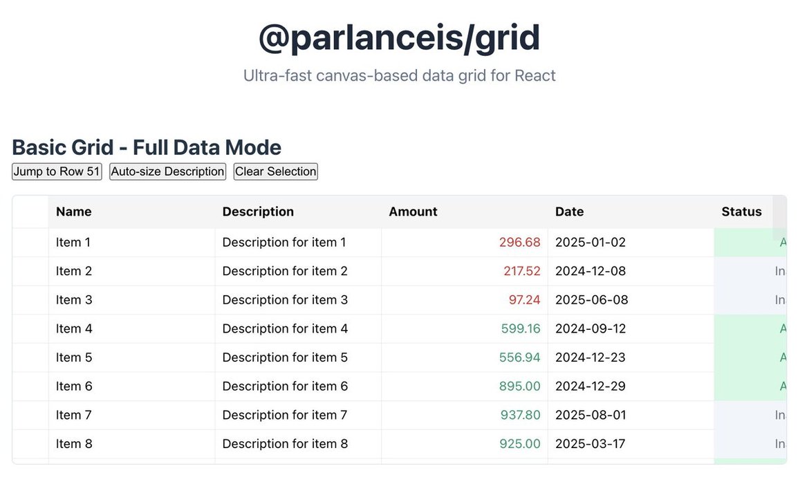This screenshot has height=484, width=798.
Task: Select the row header beside Item 4
Action: 30,329
